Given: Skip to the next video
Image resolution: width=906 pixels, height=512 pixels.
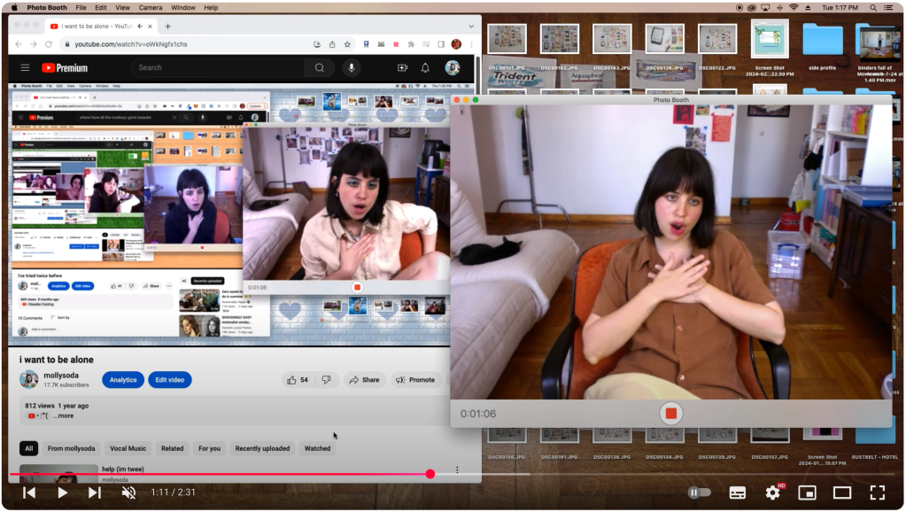Looking at the screenshot, I should point(95,493).
